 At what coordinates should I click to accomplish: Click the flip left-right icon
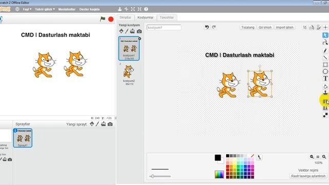[x=312, y=27]
